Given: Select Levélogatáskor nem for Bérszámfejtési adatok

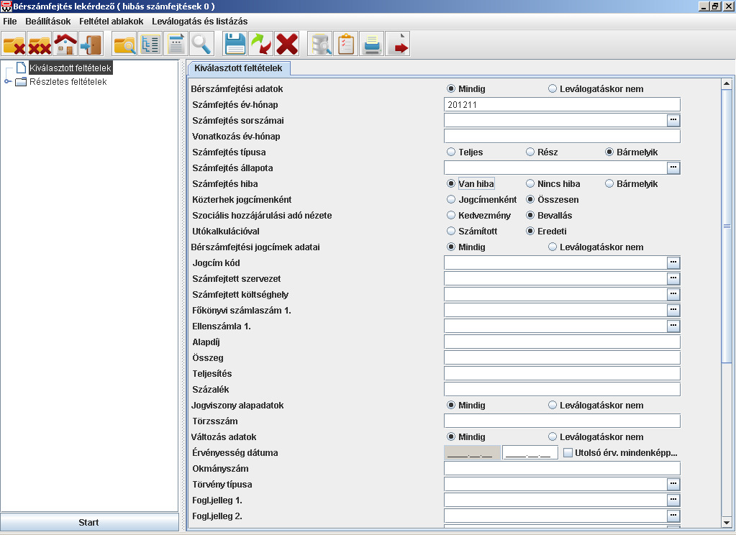Looking at the screenshot, I should coord(553,88).
